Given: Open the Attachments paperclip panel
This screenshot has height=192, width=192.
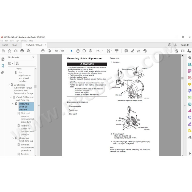Looking at the screenshot, I should pyautogui.click(x=3, y=72).
